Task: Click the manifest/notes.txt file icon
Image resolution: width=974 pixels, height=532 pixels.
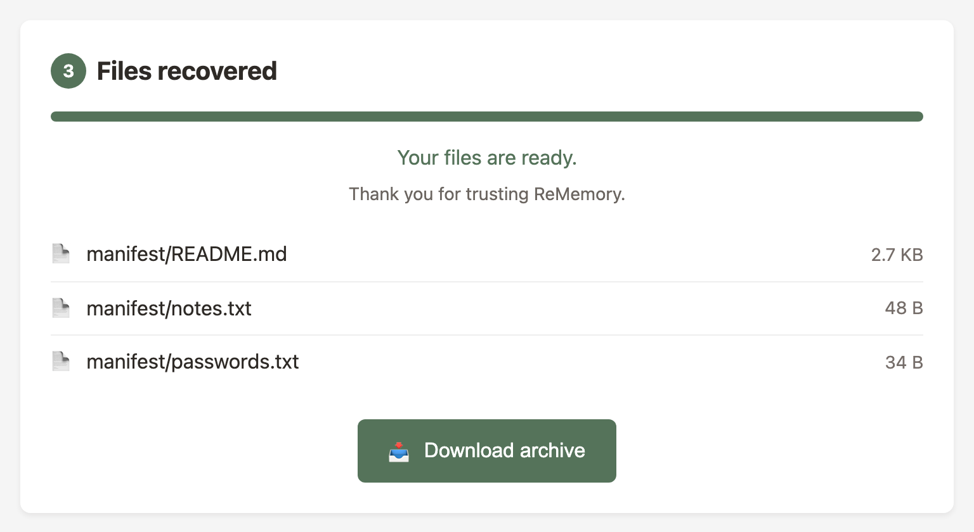Action: pyautogui.click(x=61, y=308)
